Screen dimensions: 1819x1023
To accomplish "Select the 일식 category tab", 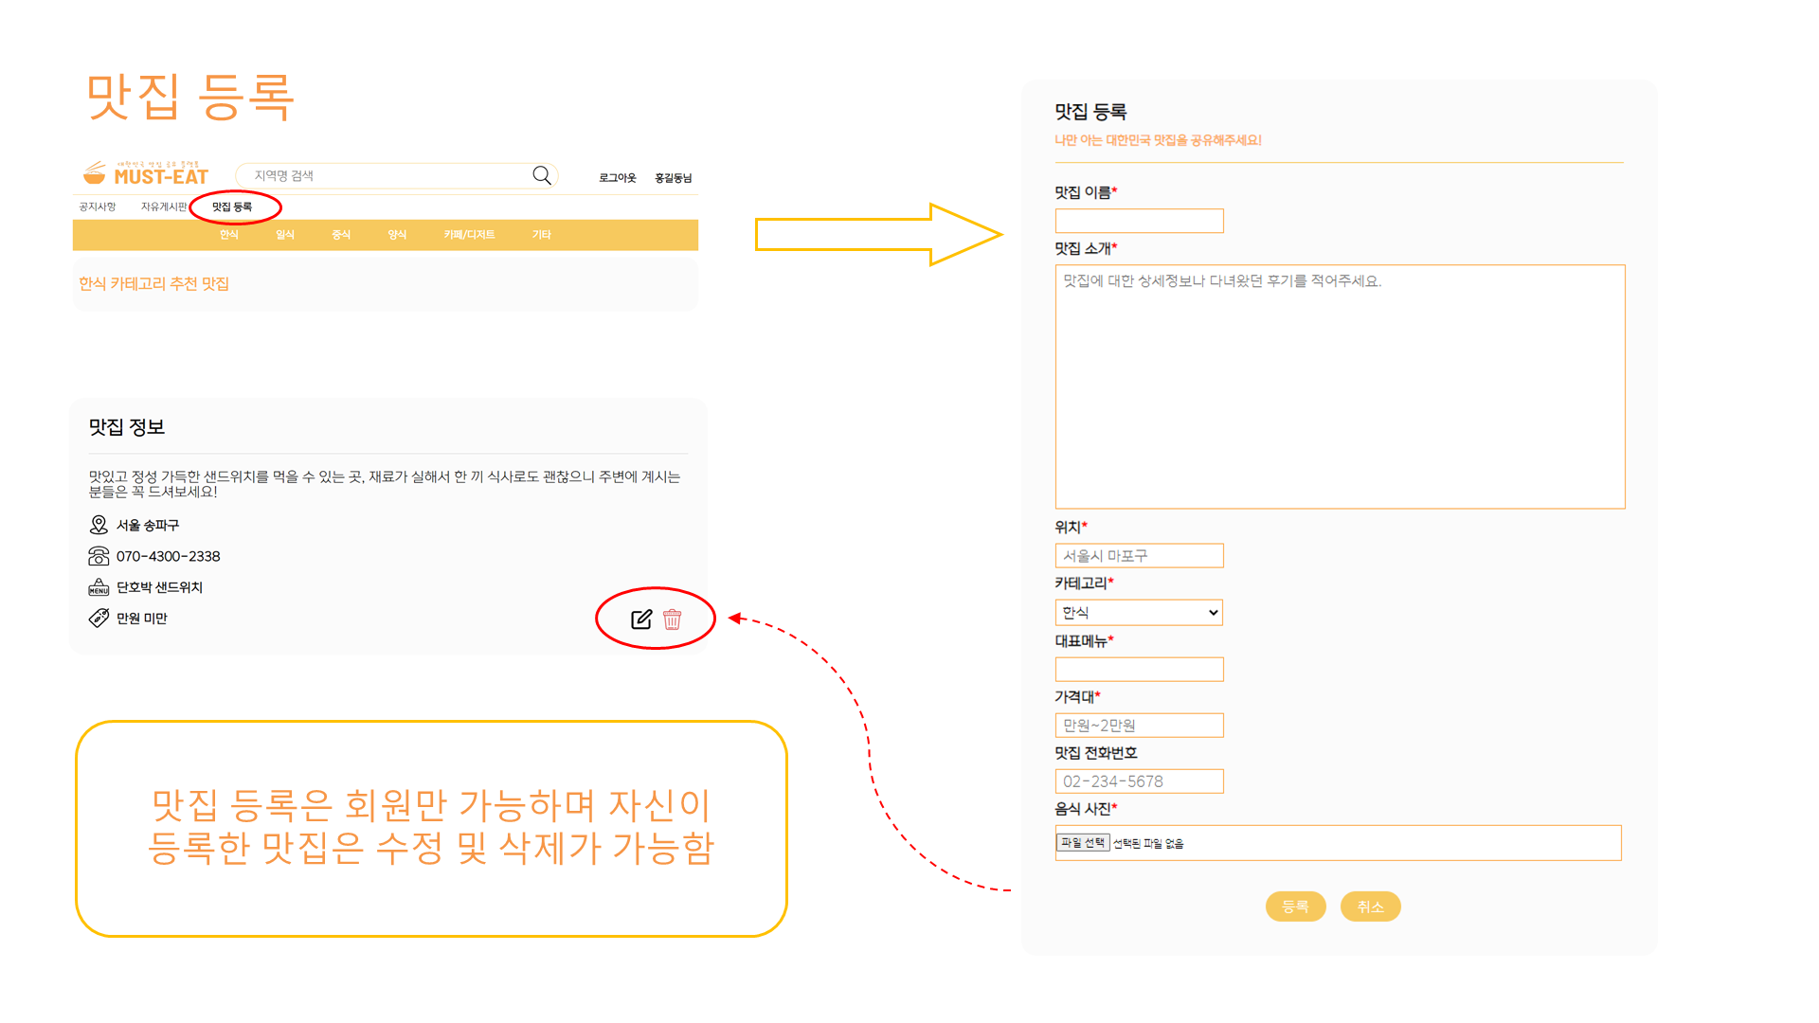I will tap(285, 235).
